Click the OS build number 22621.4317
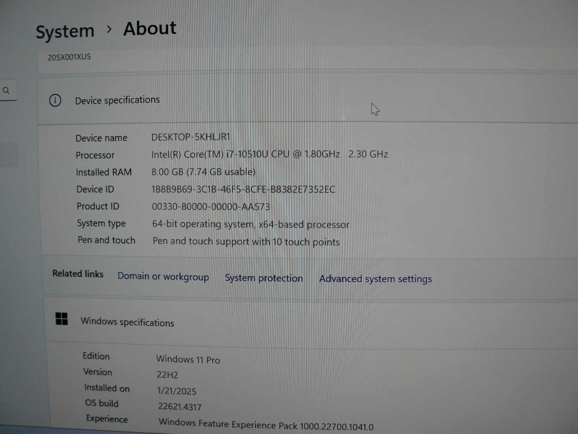Screen dimensions: 578x434 click(180, 407)
